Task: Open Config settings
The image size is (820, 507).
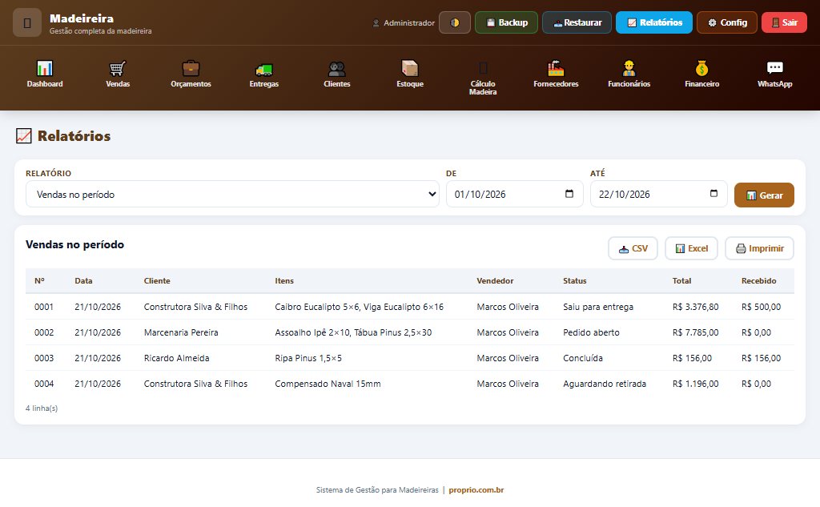Action: click(727, 22)
